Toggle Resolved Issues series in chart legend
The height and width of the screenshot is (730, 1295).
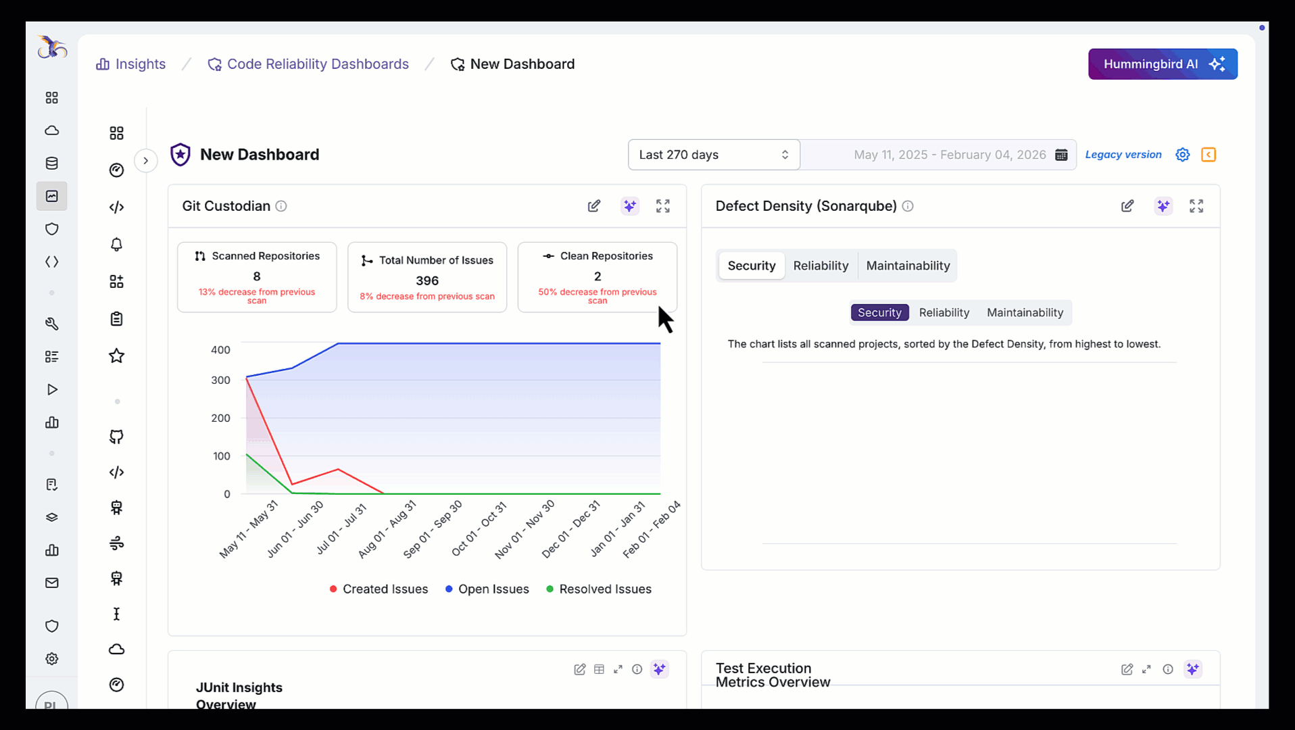(x=598, y=589)
